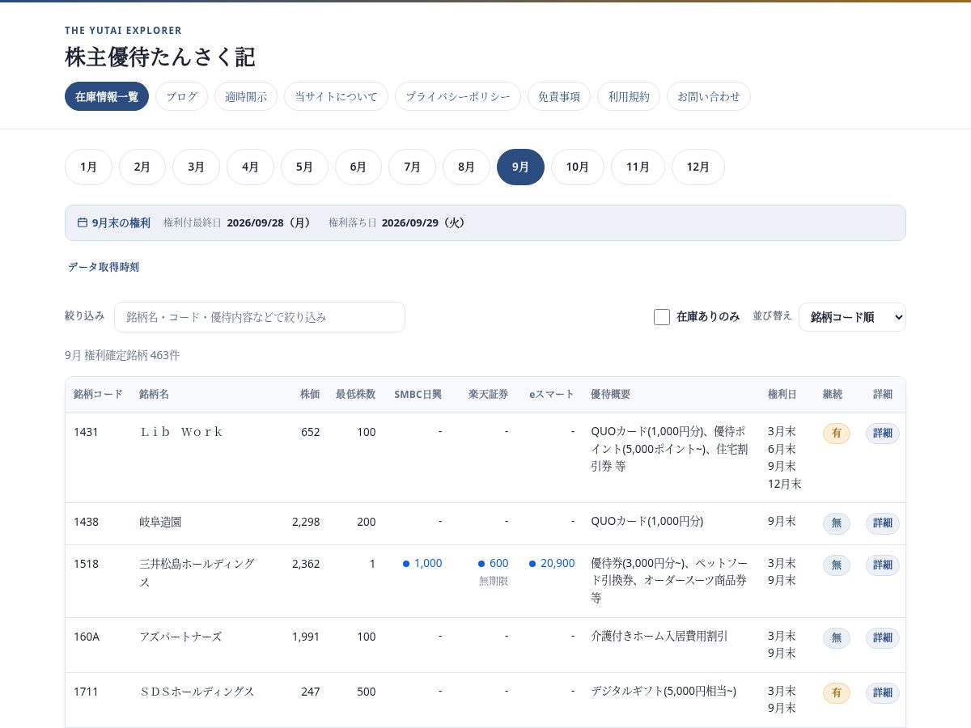971x728 pixels.
Task: Select the 10月 month pill
Action: click(578, 167)
